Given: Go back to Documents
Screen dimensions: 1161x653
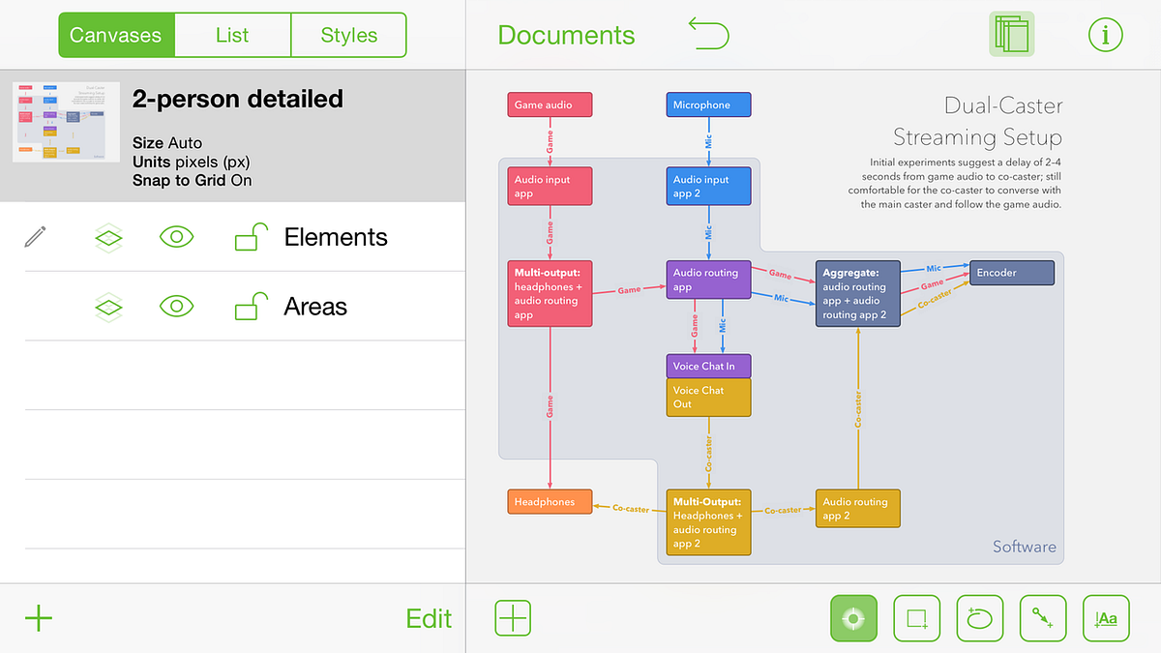Looking at the screenshot, I should [x=566, y=34].
